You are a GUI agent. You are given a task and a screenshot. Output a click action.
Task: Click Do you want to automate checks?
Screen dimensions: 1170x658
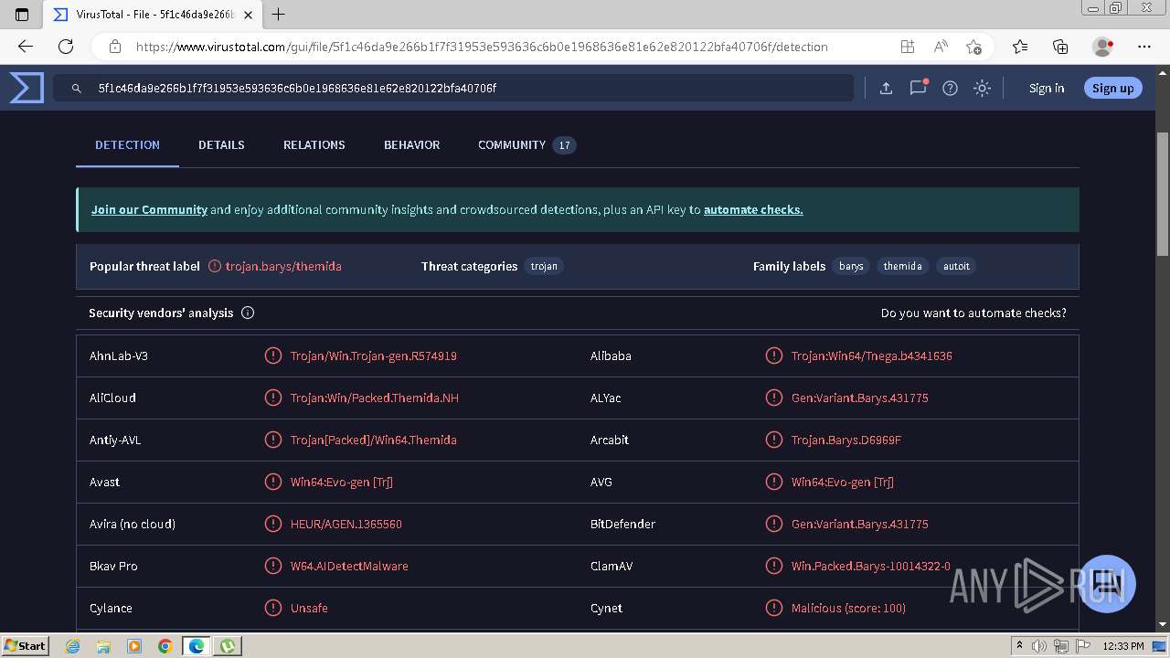coord(973,313)
